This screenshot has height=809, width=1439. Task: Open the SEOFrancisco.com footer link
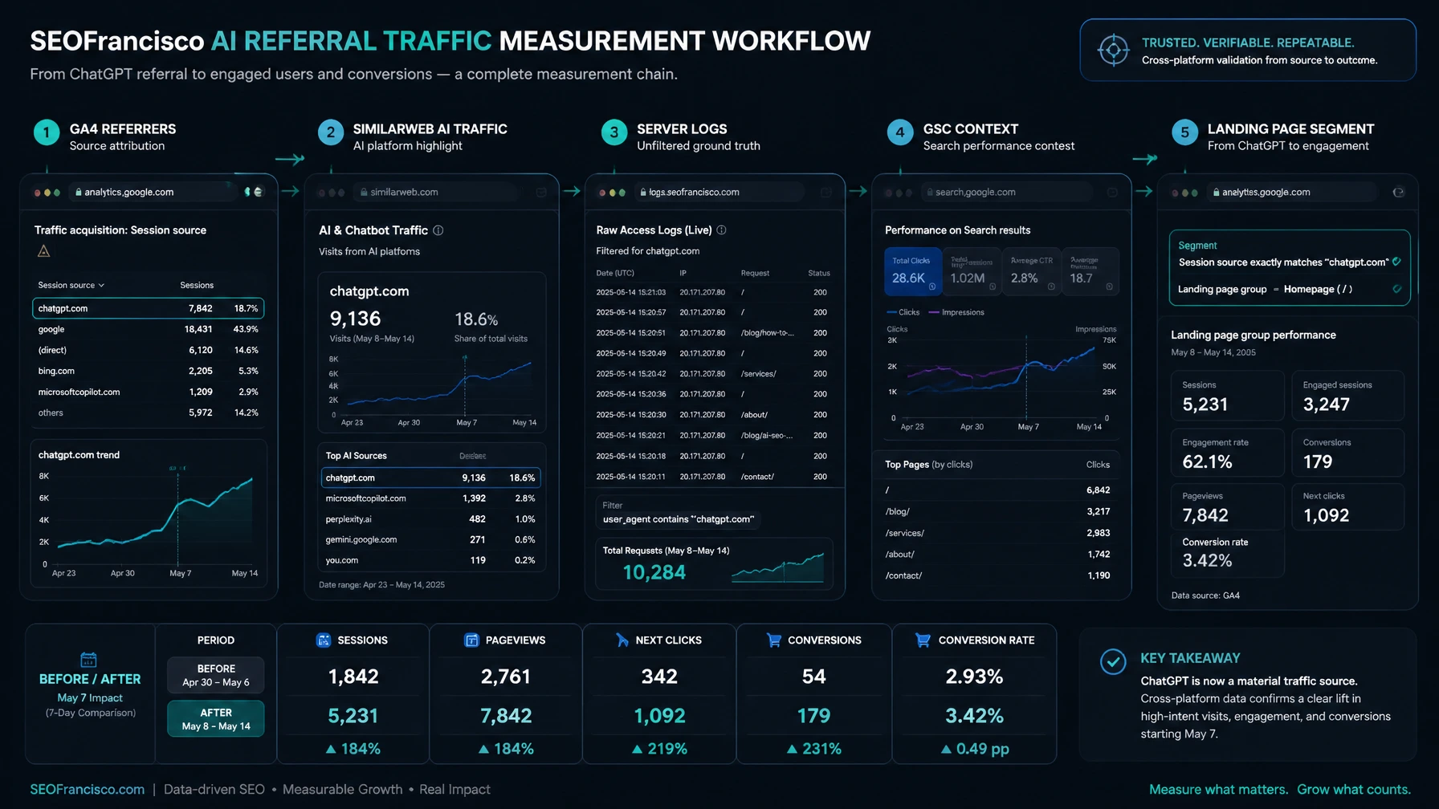pos(88,790)
